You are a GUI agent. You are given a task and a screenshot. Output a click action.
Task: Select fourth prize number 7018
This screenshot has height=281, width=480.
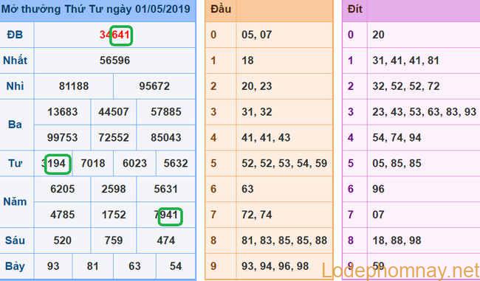coord(93,163)
